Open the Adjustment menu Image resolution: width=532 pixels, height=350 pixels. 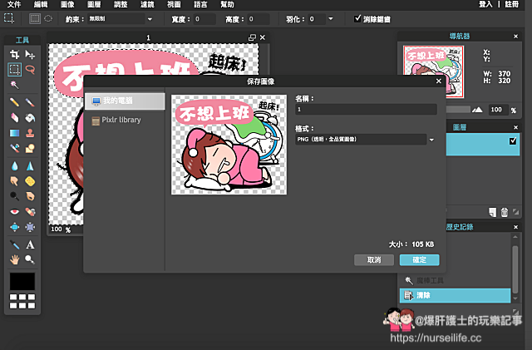121,4
